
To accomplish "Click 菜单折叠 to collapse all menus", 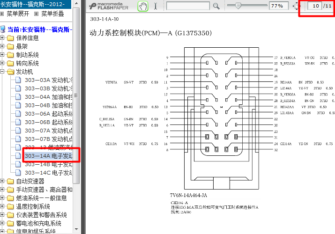I will point(52,14).
